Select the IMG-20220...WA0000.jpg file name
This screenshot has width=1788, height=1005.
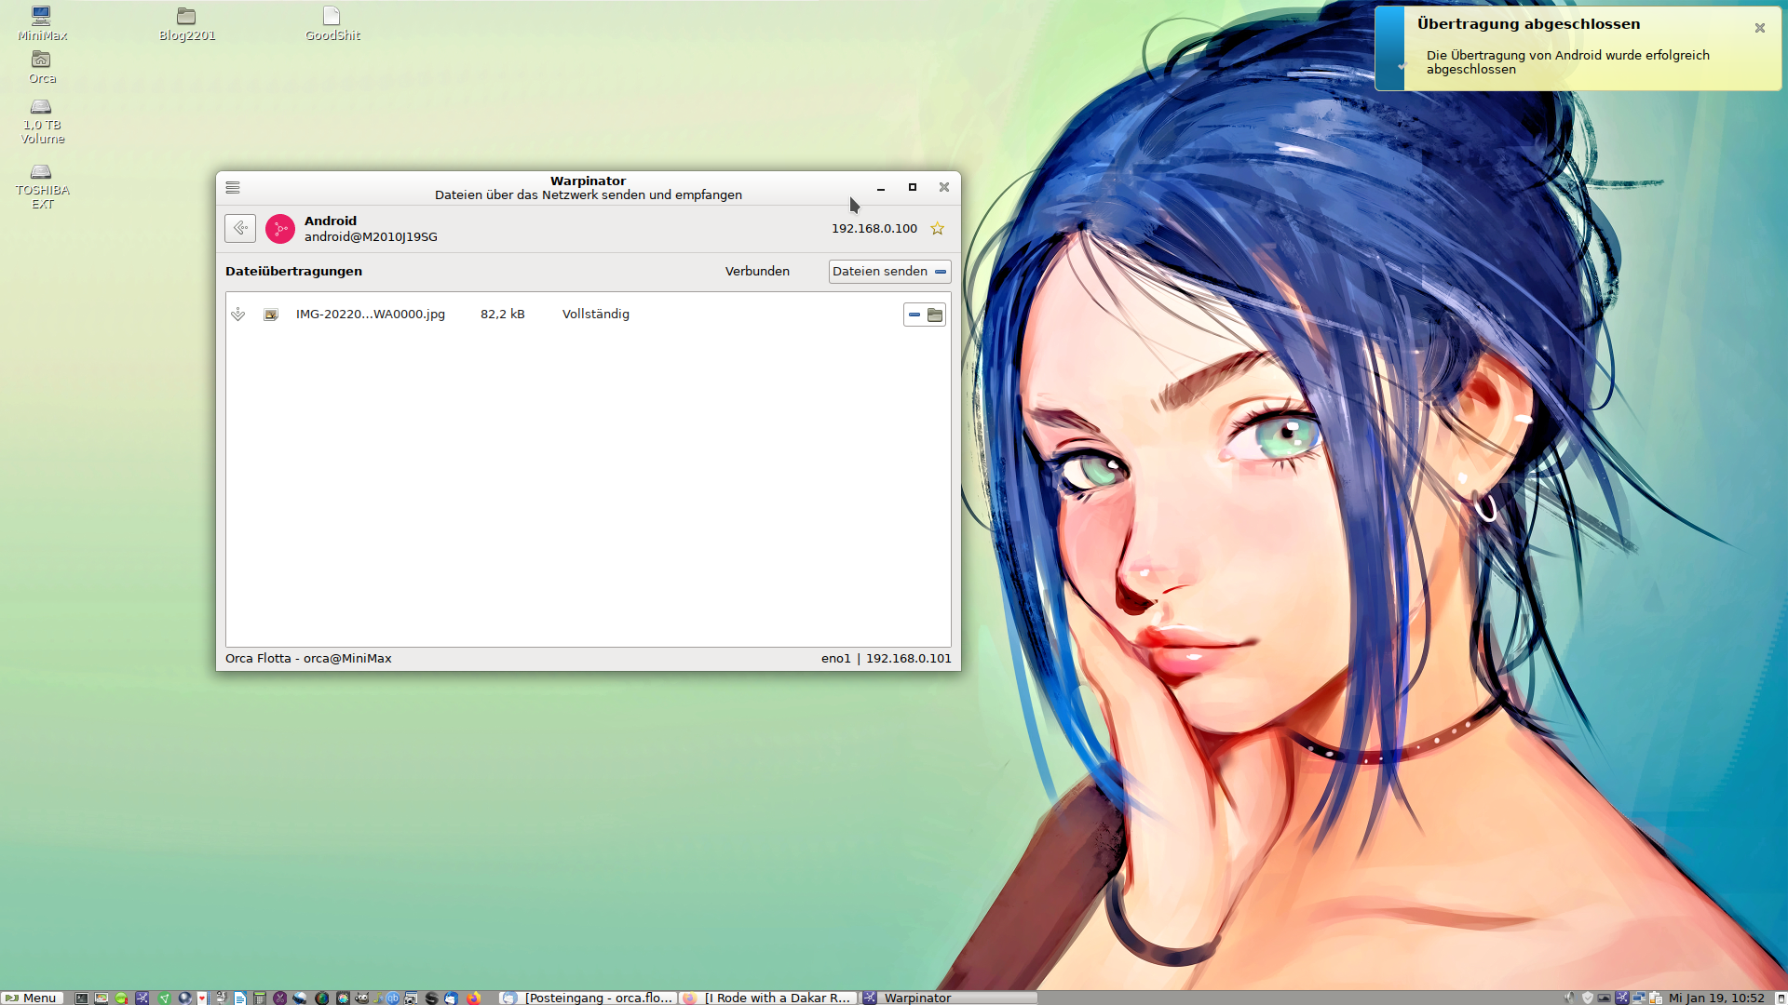click(371, 315)
